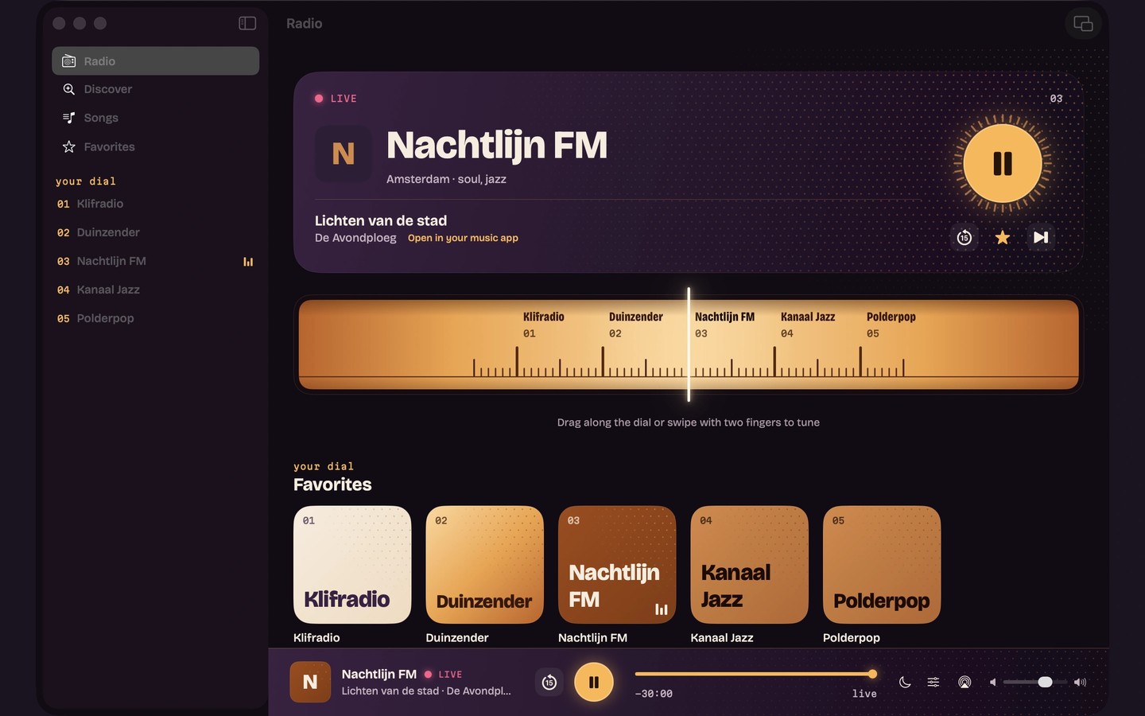Screen dimensions: 1145x716
Task: Pause playback with the large sun button
Action: [1003, 164]
